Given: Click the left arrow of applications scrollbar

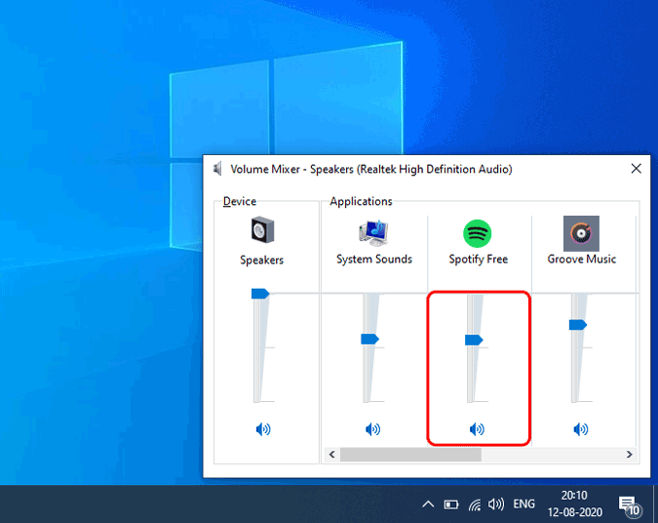Looking at the screenshot, I should click(332, 454).
